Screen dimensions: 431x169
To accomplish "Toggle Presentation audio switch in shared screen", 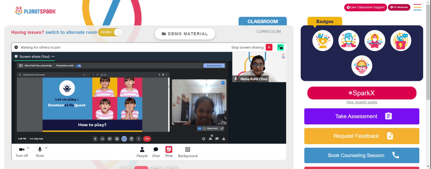I will pyautogui.click(x=78, y=65).
